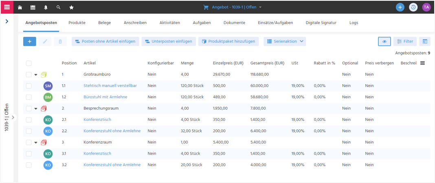435x183 pixels.
Task: Click the SM avatar of Stehtisch row
Action: [x=48, y=86]
